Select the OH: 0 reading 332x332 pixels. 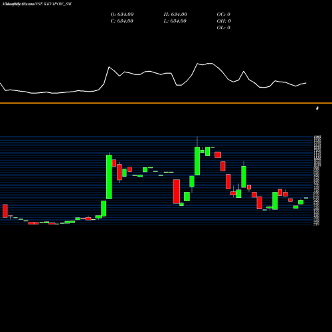224,21
